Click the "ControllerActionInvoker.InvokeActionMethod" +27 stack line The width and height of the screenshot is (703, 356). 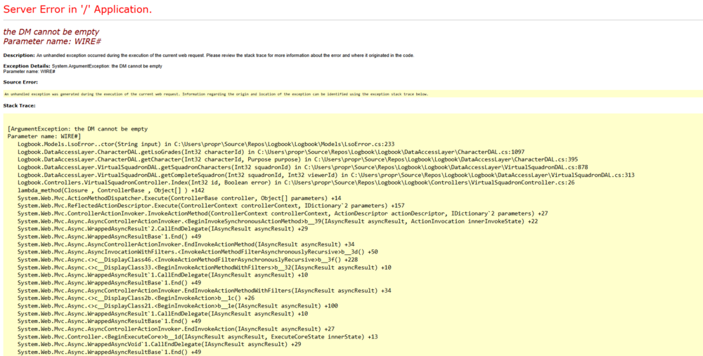pos(283,213)
